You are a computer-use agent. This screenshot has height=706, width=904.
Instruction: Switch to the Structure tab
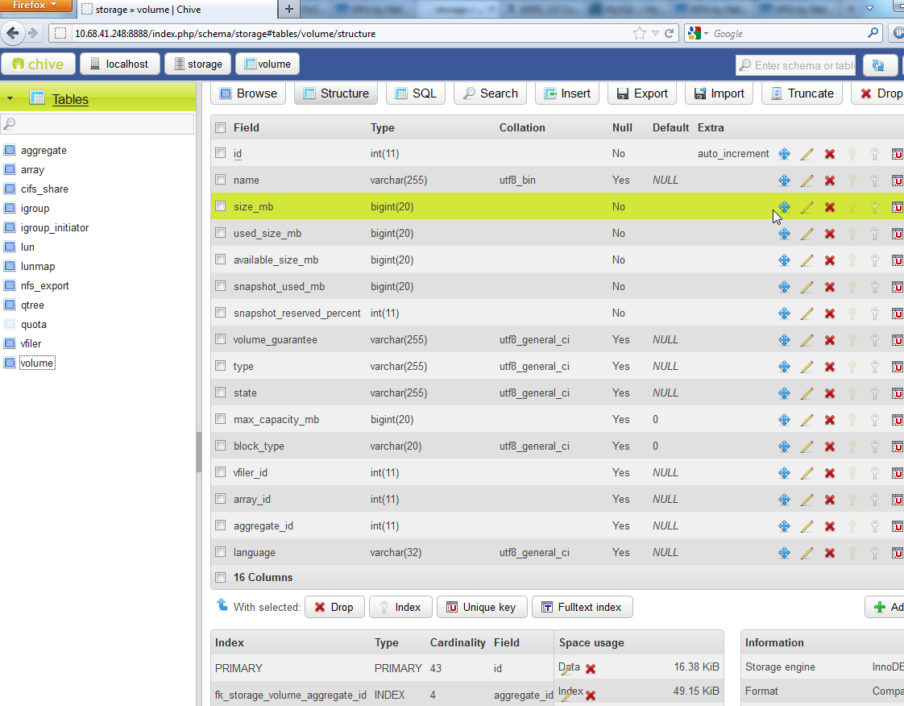(x=336, y=93)
